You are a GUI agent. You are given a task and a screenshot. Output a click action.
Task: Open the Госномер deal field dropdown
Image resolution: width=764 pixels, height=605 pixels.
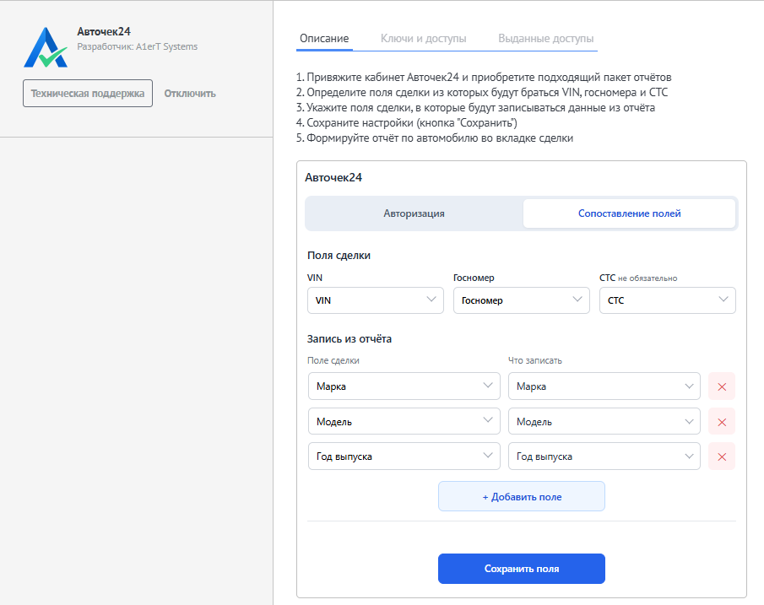pyautogui.click(x=522, y=300)
